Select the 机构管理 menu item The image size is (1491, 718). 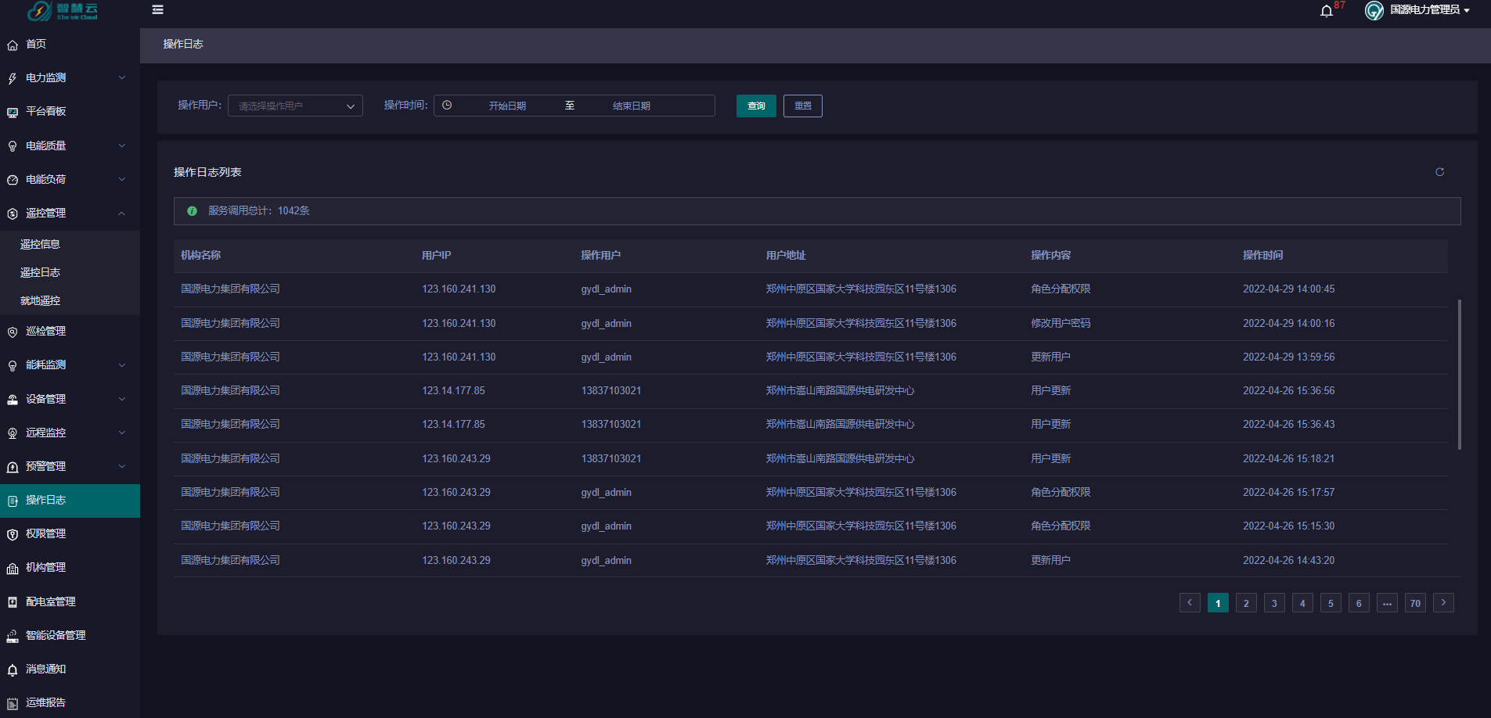point(45,568)
